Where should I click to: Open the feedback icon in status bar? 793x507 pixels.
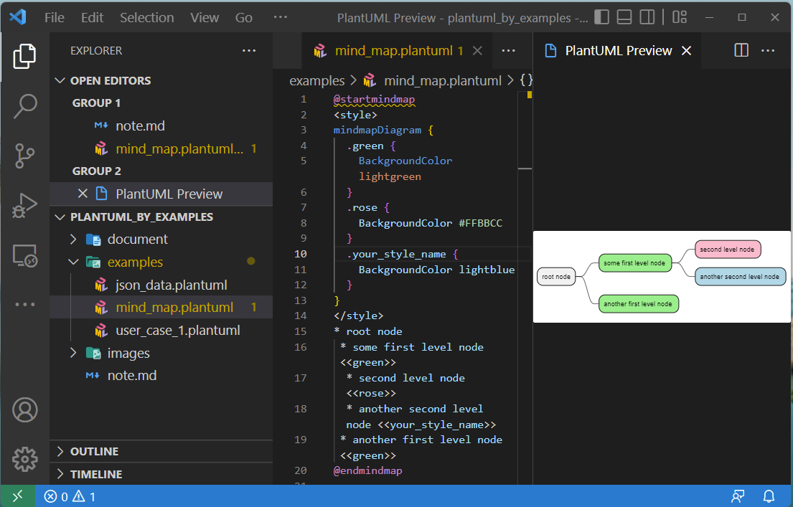738,496
